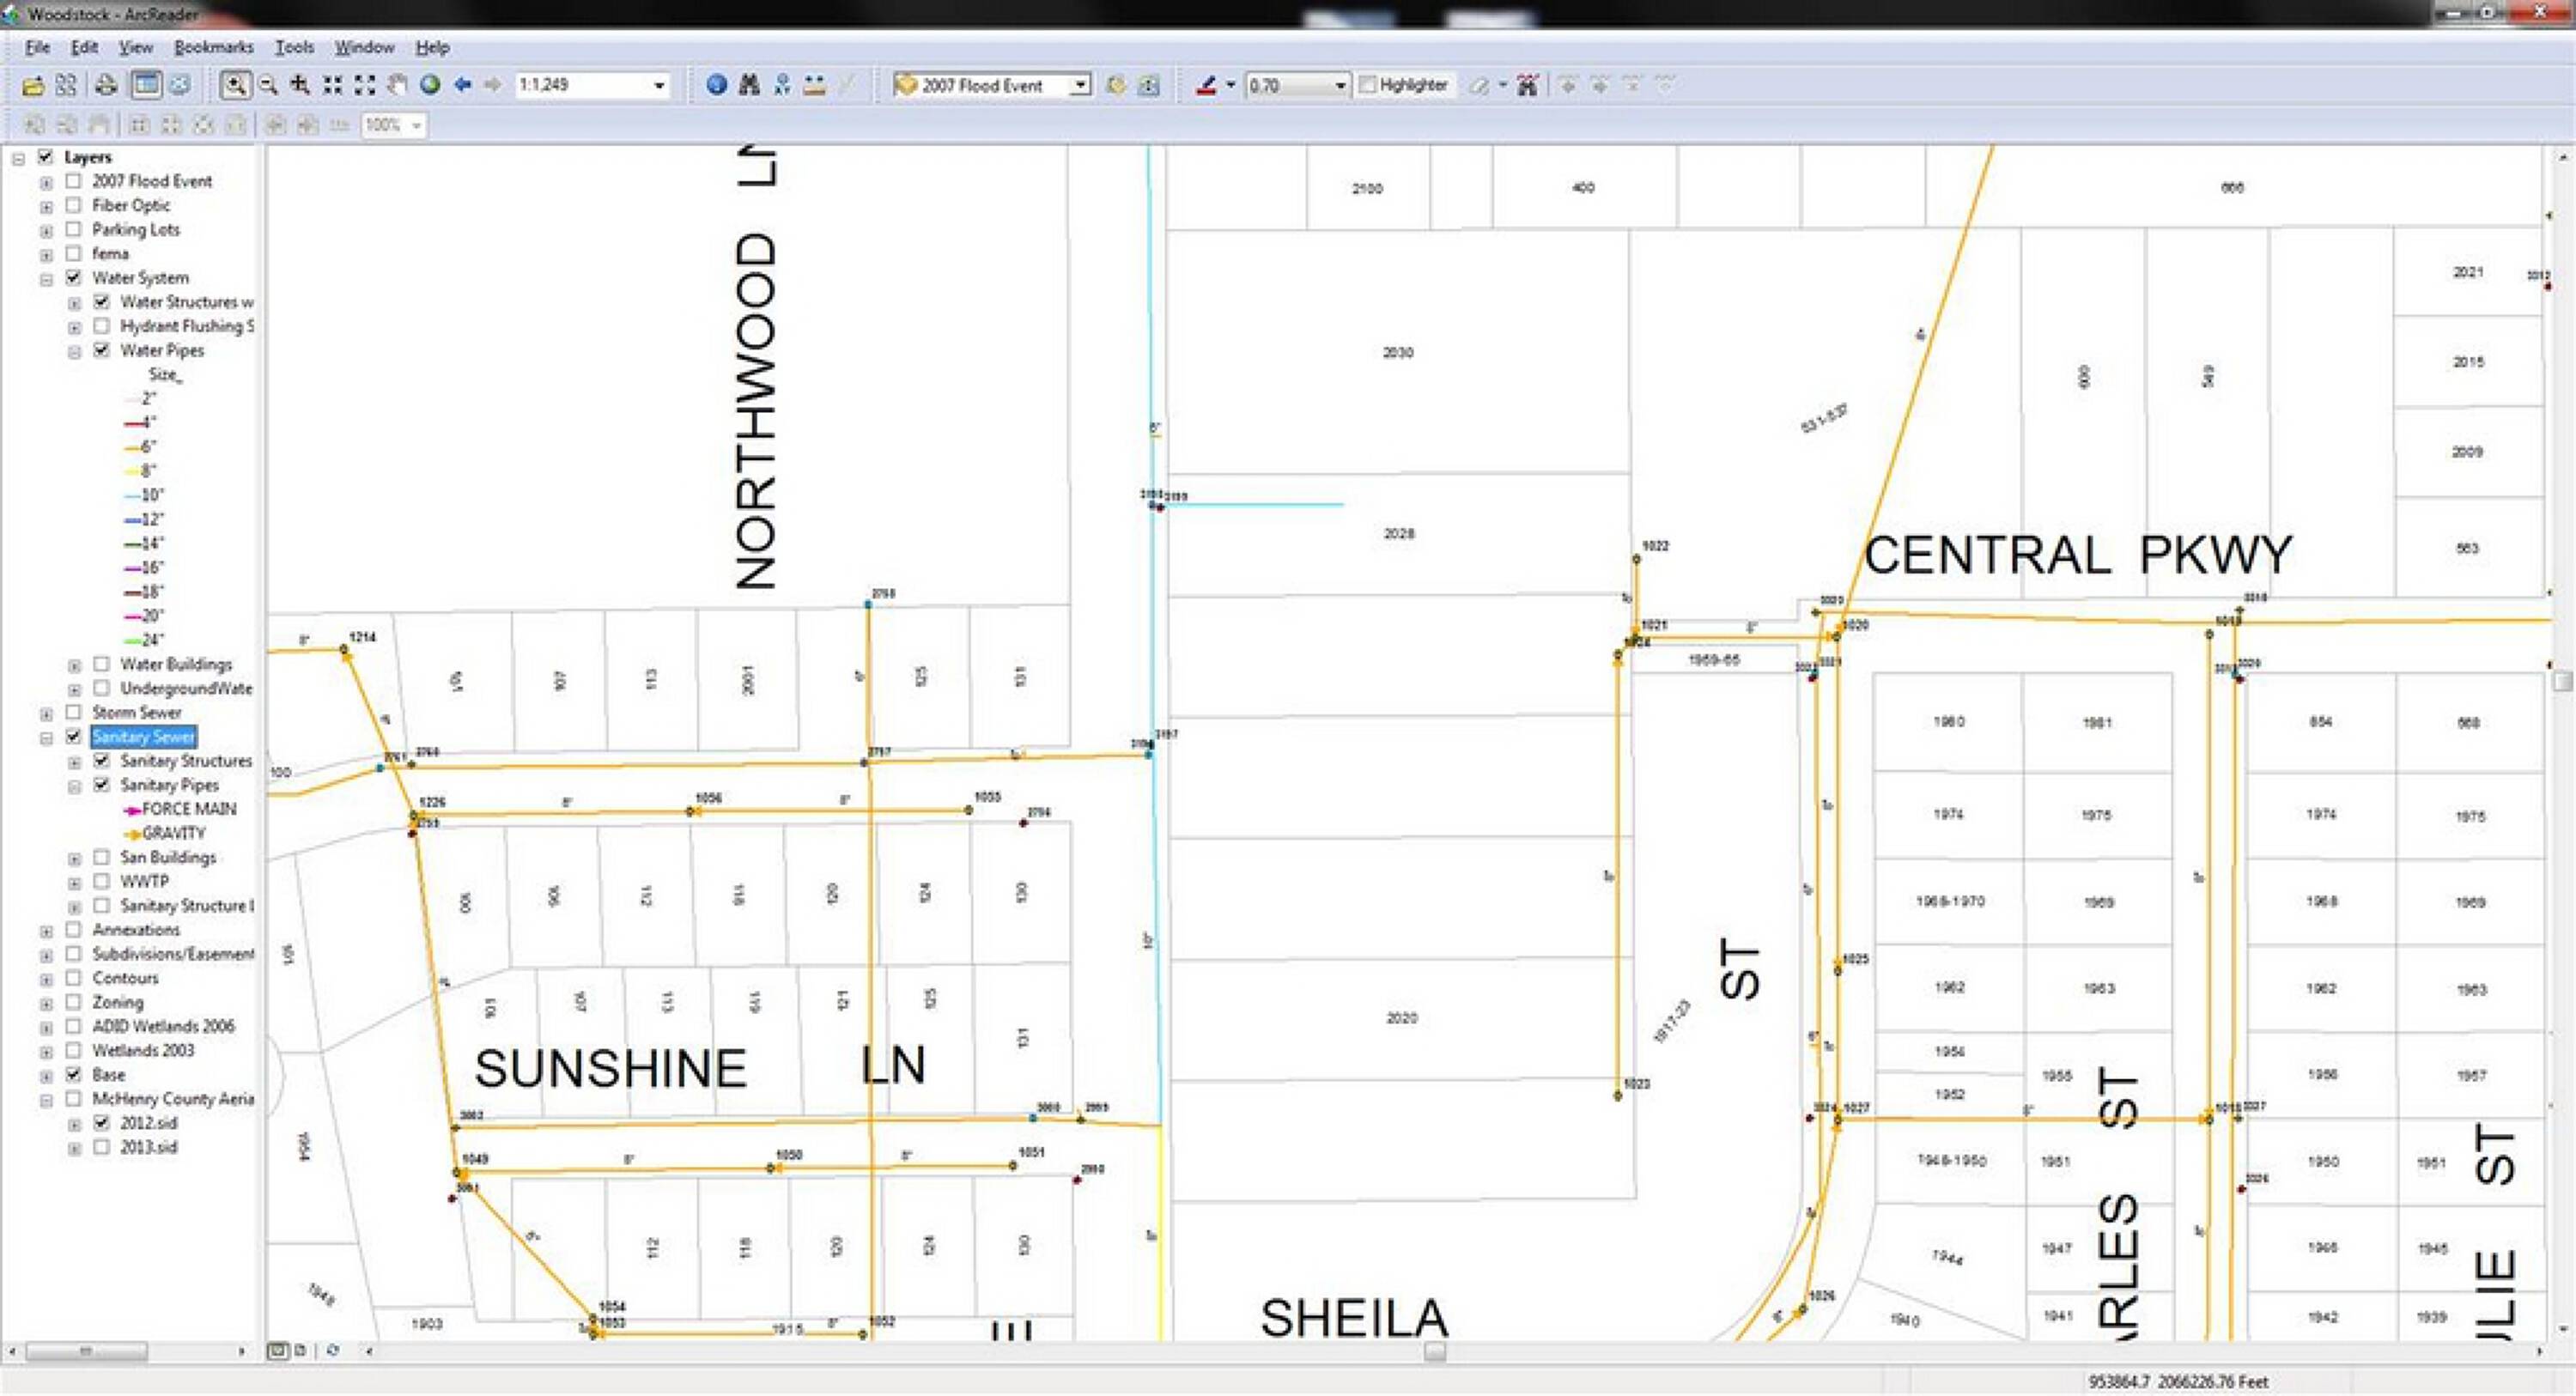Open the Bookmarks menu

(x=213, y=47)
